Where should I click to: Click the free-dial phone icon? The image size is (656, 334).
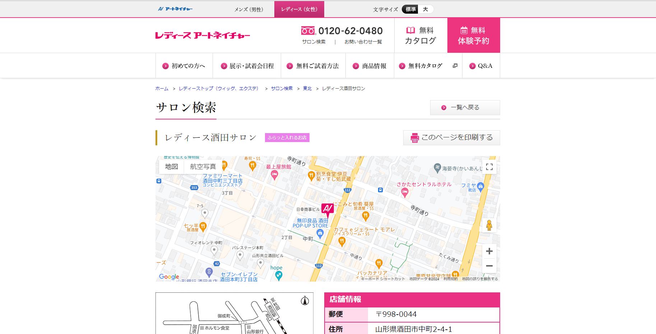(308, 30)
